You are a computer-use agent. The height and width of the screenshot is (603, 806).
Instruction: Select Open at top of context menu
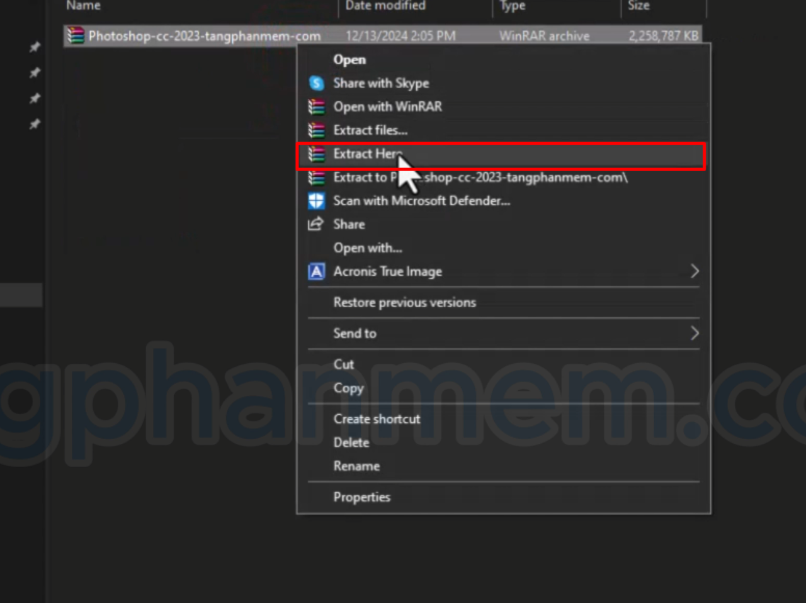349,60
